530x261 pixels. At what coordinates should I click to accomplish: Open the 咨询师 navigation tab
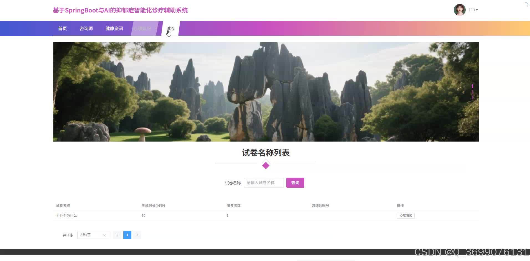(86, 28)
